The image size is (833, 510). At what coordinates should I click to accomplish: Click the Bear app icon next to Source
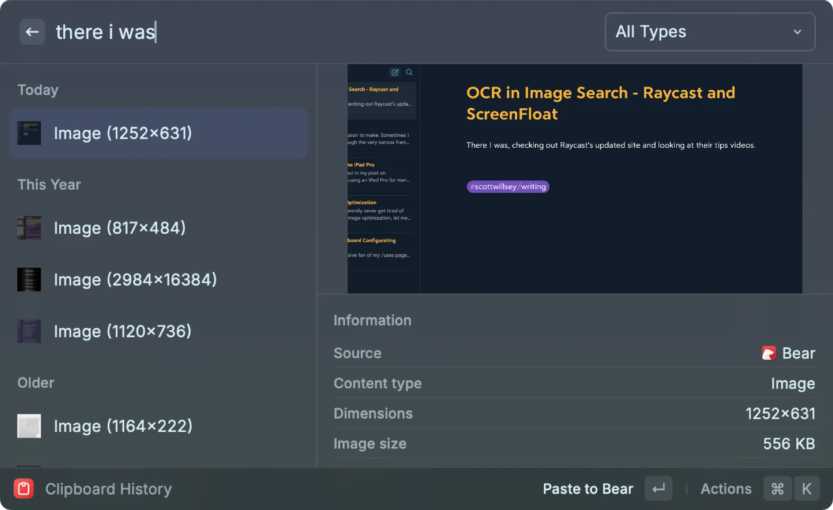point(769,353)
